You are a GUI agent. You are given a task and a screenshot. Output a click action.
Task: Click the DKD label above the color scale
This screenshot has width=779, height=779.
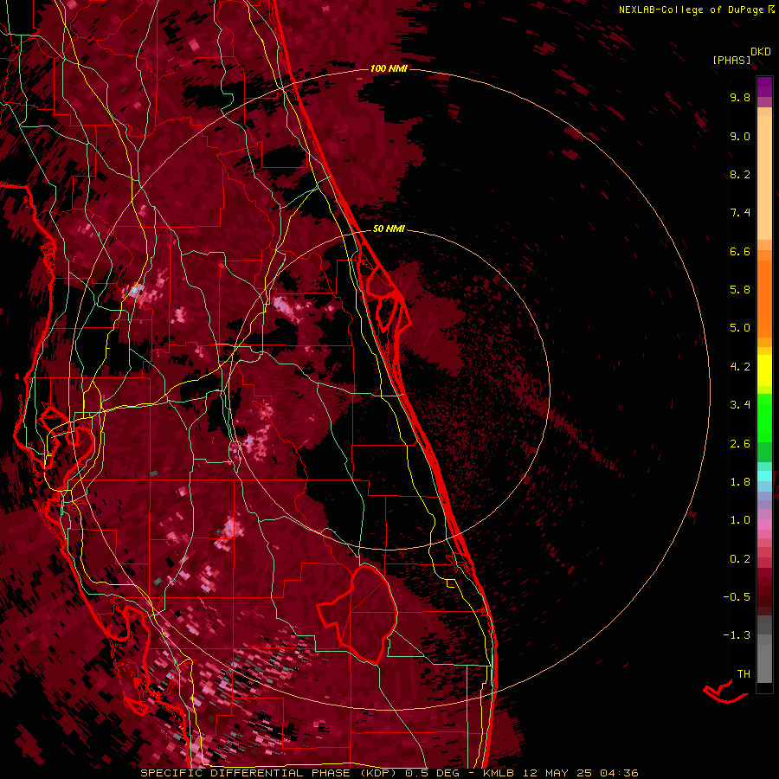tap(760, 52)
